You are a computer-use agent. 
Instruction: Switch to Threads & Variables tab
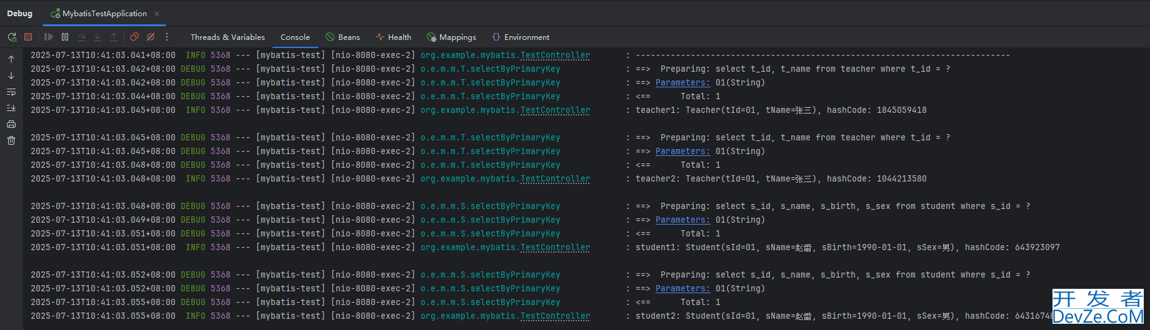[227, 37]
